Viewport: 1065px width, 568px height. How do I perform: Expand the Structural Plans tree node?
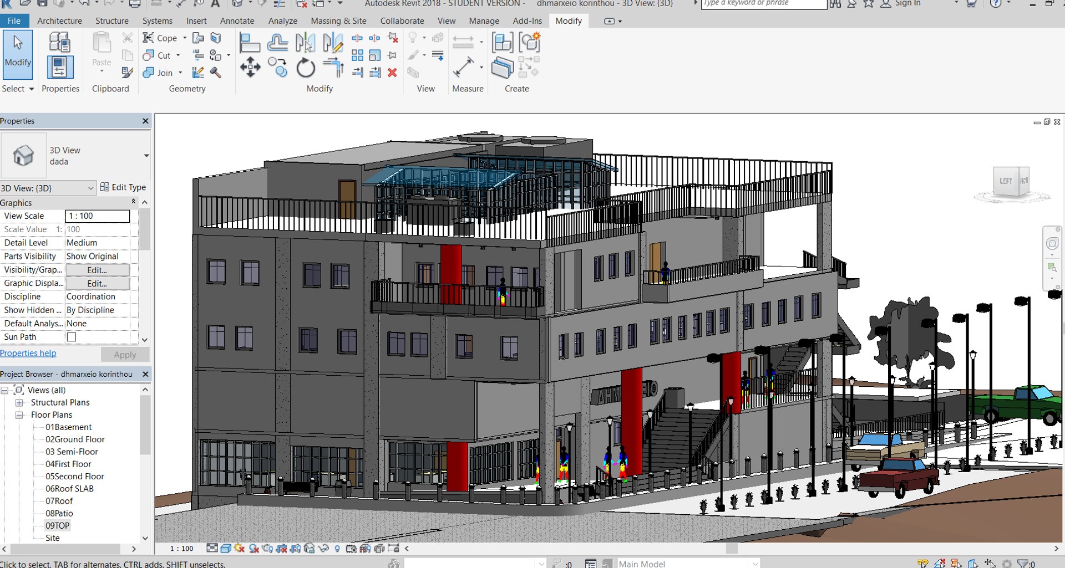pyautogui.click(x=19, y=403)
